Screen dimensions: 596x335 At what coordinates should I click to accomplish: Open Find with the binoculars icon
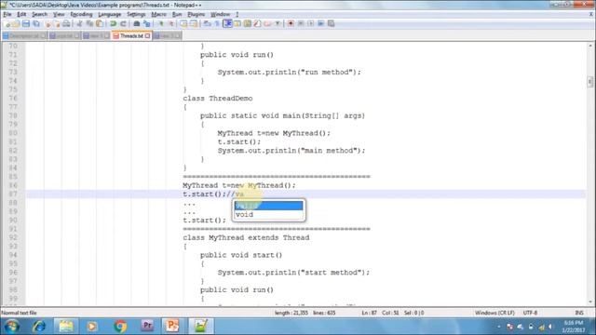click(x=137, y=23)
